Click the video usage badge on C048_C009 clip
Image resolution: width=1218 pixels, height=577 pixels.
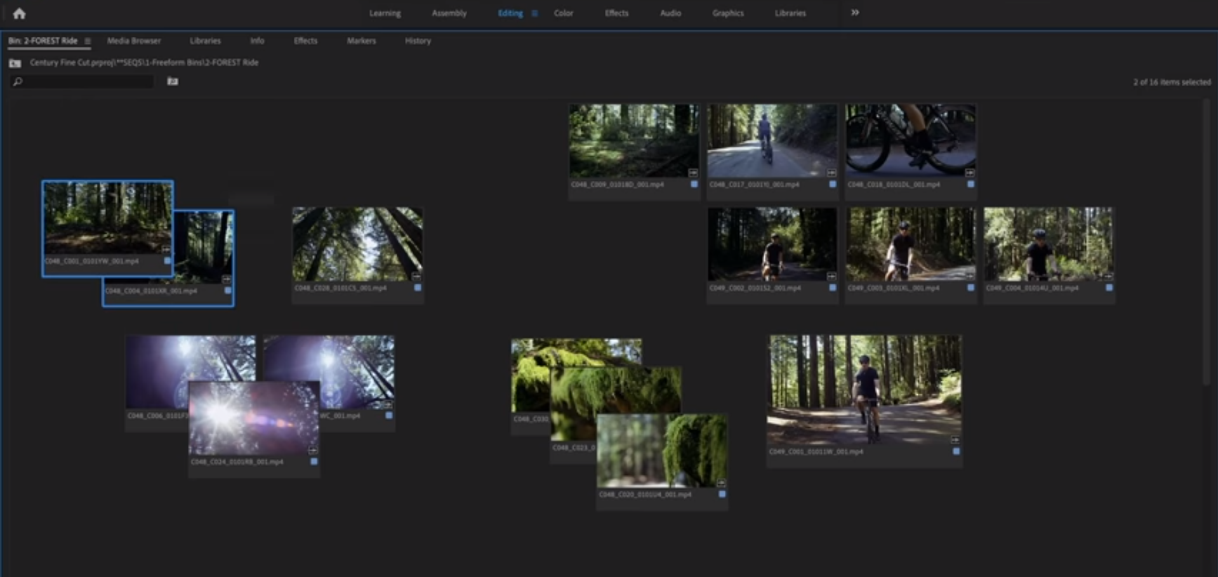693,173
